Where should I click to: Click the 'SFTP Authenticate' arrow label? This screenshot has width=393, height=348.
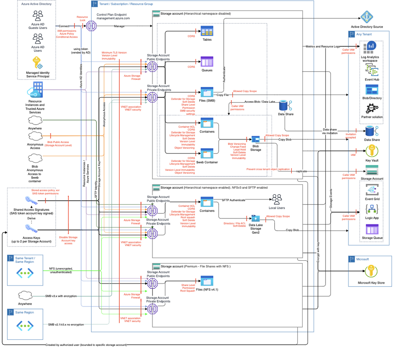234,200
